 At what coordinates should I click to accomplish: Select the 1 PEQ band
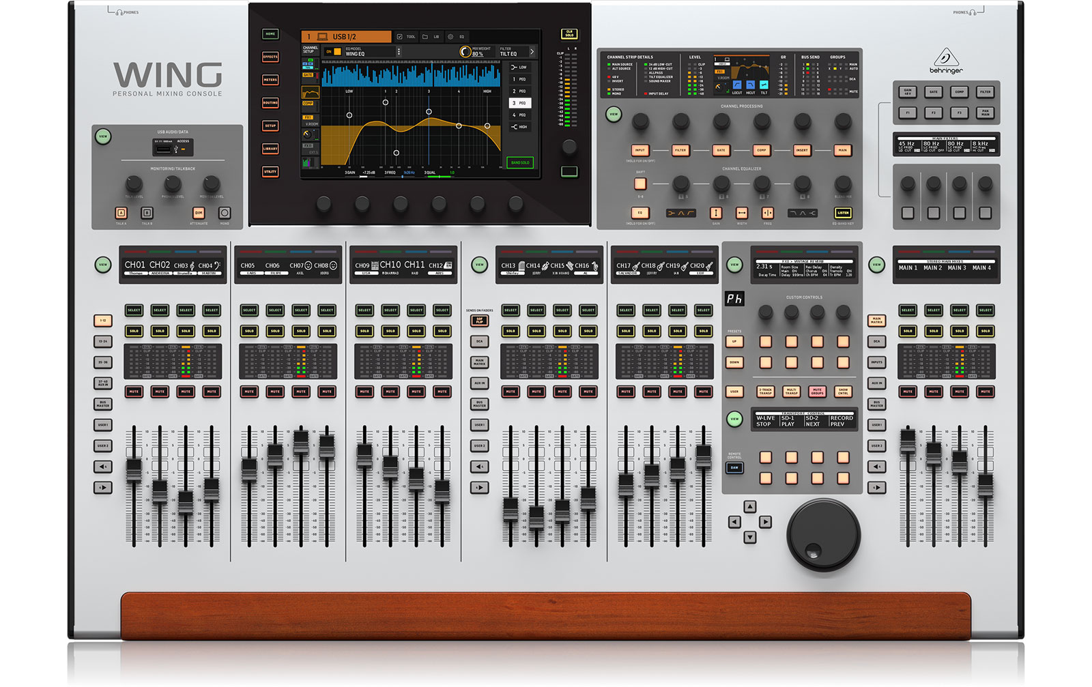520,79
